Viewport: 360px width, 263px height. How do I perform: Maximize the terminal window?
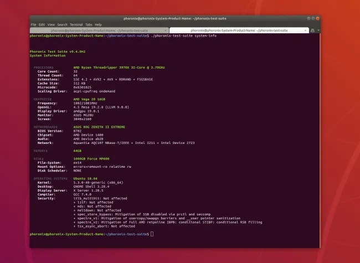click(x=313, y=18)
